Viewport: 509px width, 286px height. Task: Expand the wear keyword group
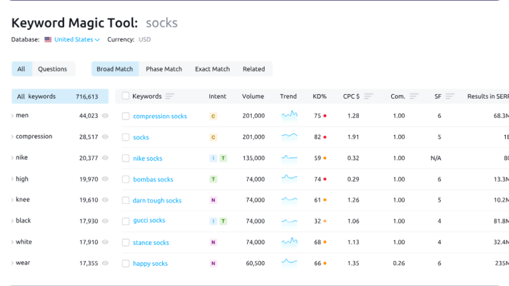coord(12,263)
